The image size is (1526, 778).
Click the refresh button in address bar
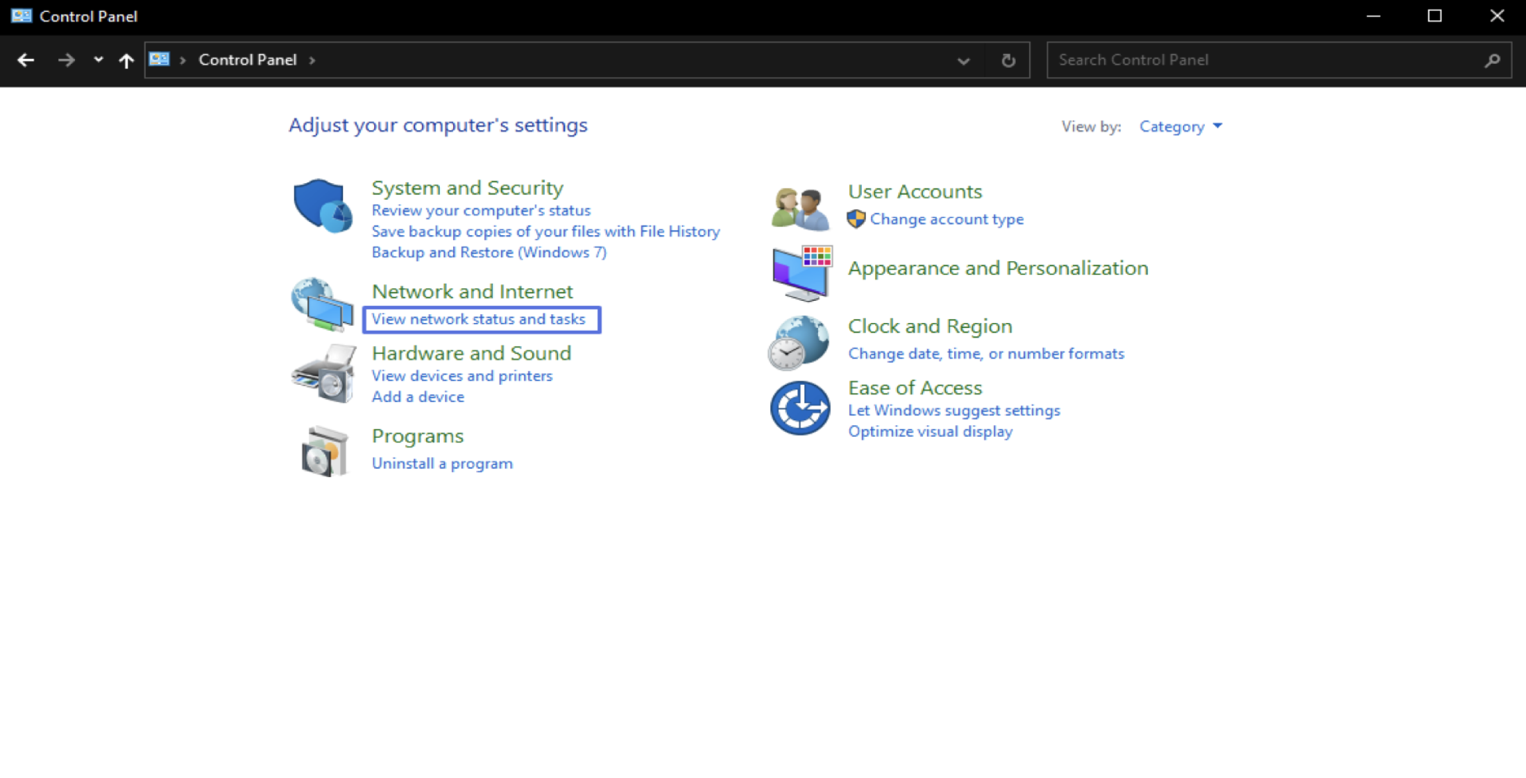[1008, 60]
